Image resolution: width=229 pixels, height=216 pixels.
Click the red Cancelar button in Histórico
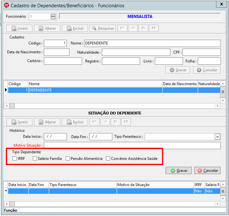207,171
